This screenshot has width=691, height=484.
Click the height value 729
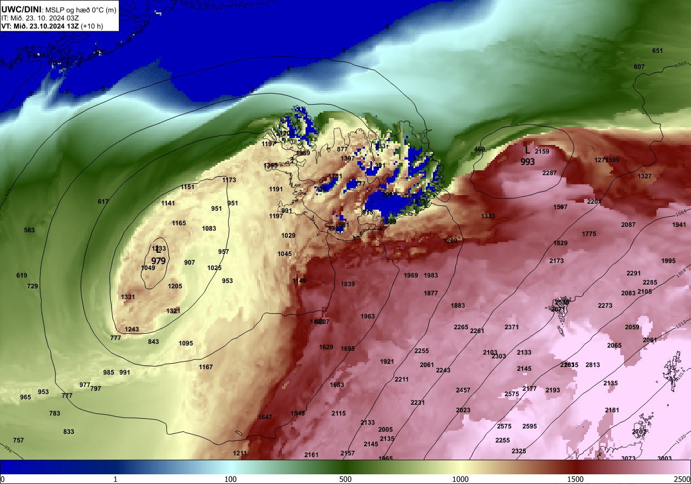[32, 286]
